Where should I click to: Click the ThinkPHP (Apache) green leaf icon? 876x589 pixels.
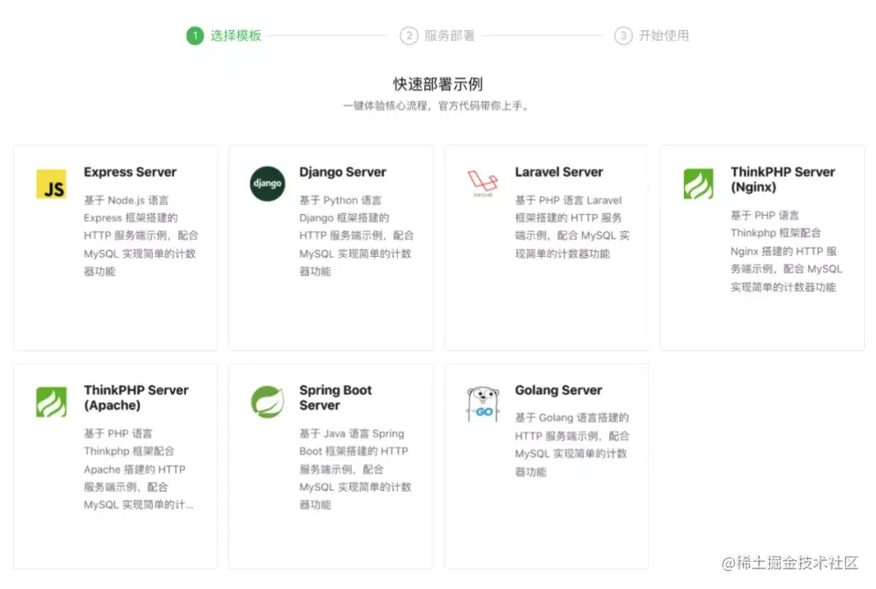(51, 401)
